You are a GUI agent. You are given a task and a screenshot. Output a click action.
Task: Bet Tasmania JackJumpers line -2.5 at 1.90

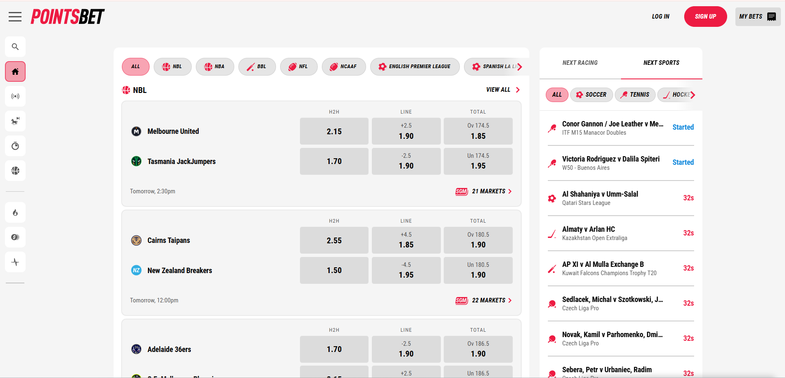[x=406, y=161]
